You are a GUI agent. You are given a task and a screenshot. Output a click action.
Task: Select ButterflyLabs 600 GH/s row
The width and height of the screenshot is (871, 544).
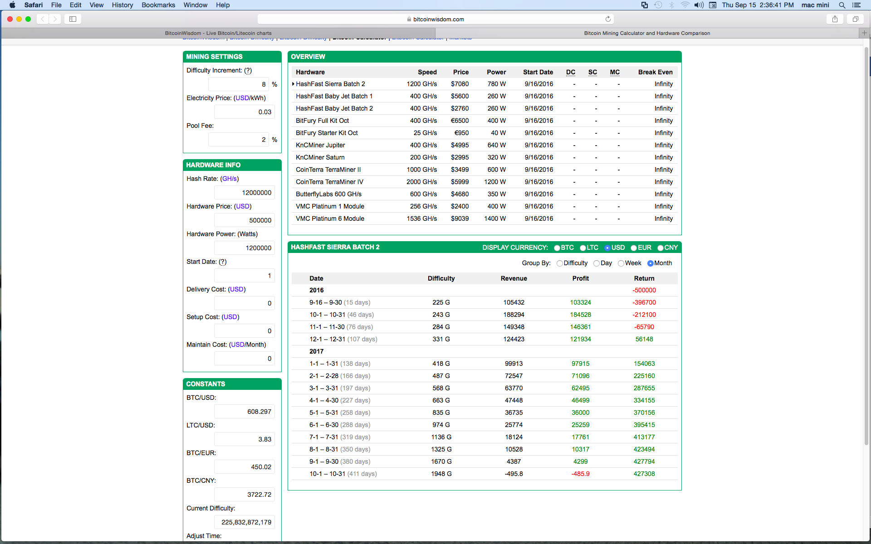tap(484, 194)
